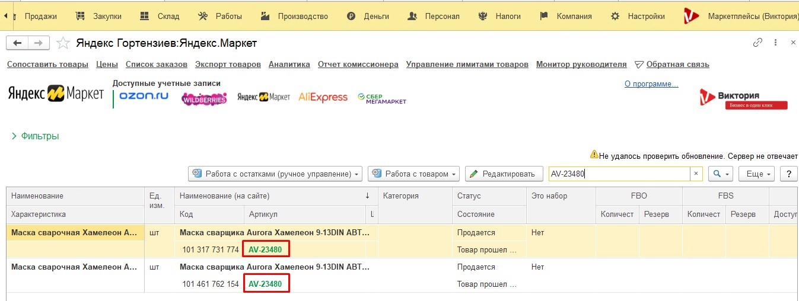Open the Список заказов link
This screenshot has height=301, width=799.
[157, 64]
